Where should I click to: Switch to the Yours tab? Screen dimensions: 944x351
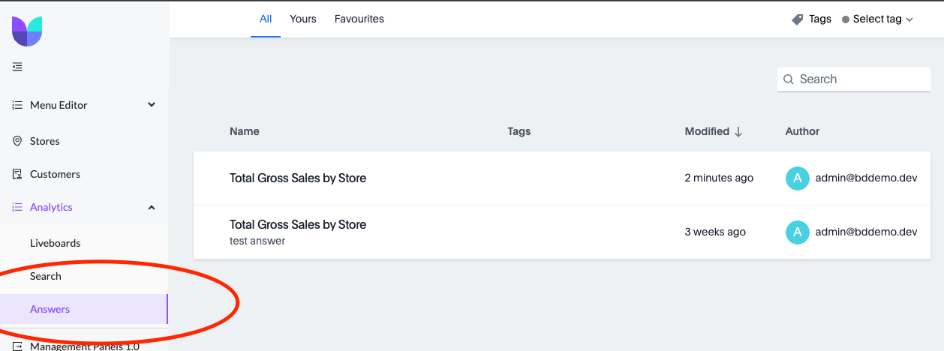coord(303,19)
